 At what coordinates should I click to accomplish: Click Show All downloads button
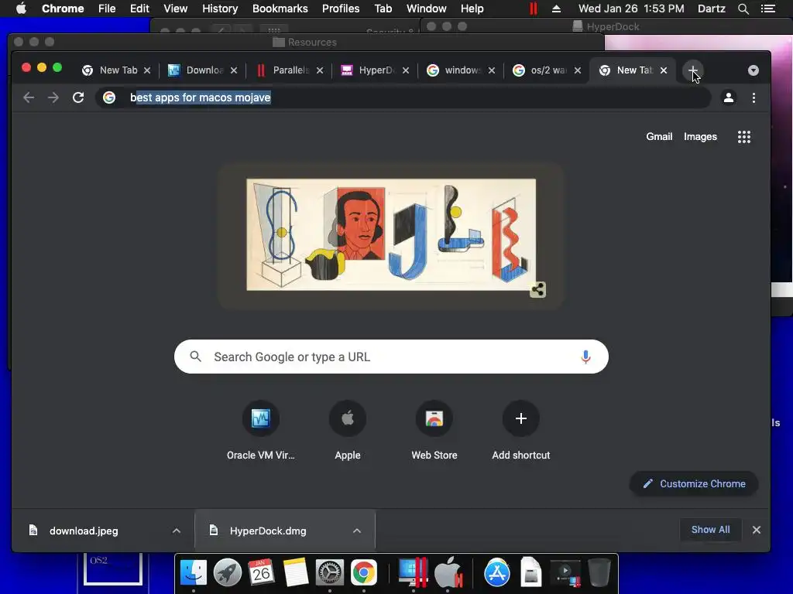pyautogui.click(x=711, y=530)
